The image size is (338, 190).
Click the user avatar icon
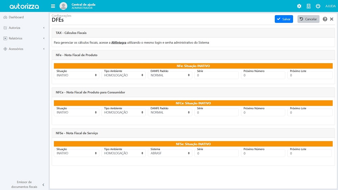pyautogui.click(x=63, y=6)
